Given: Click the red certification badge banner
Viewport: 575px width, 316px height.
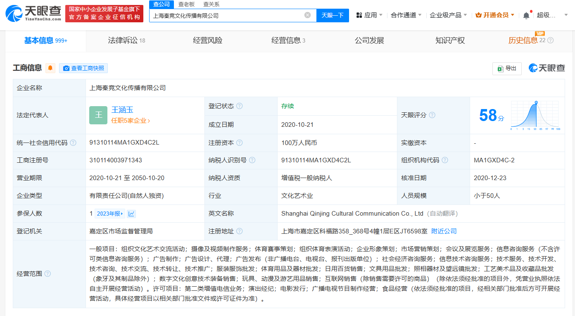Looking at the screenshot, I should (104, 13).
